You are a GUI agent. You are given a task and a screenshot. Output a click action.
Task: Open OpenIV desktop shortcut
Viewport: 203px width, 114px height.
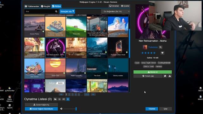tap(10, 106)
